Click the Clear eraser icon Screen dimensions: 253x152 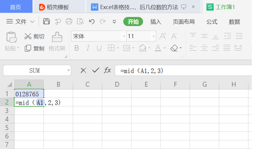[x=174, y=48]
